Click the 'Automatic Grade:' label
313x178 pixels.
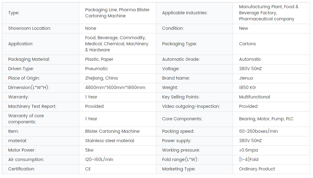[x=181, y=59]
